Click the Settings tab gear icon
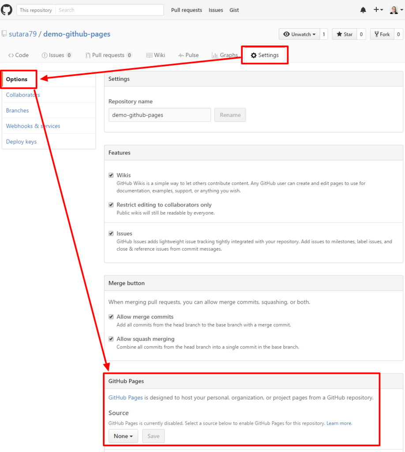 tap(254, 55)
